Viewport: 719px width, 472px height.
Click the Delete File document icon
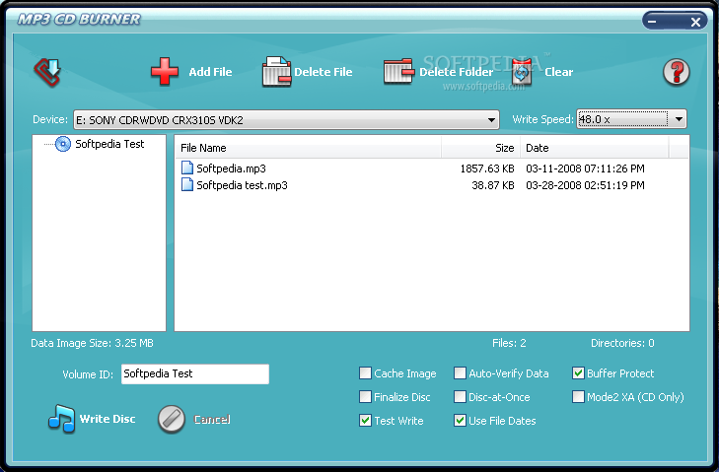(276, 72)
